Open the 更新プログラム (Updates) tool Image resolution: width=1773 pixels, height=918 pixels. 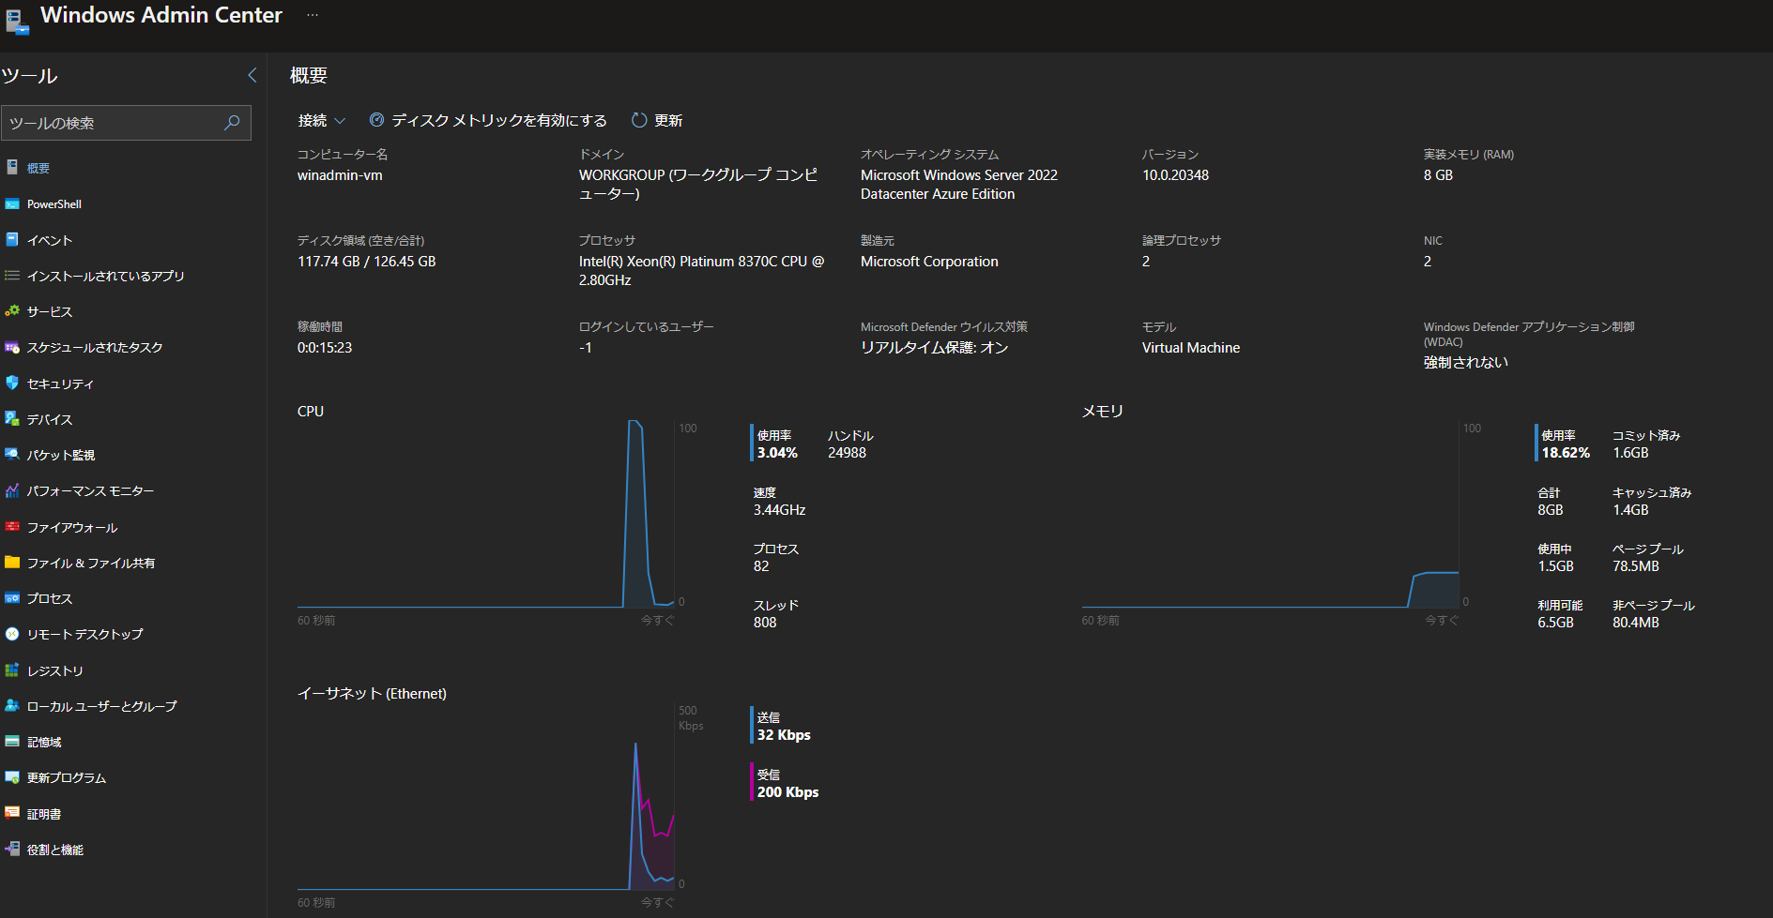pyautogui.click(x=66, y=777)
